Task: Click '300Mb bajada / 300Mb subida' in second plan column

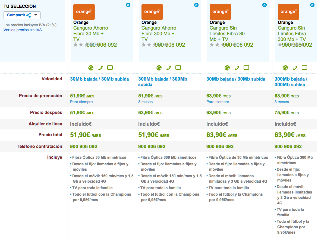Action: (163, 82)
